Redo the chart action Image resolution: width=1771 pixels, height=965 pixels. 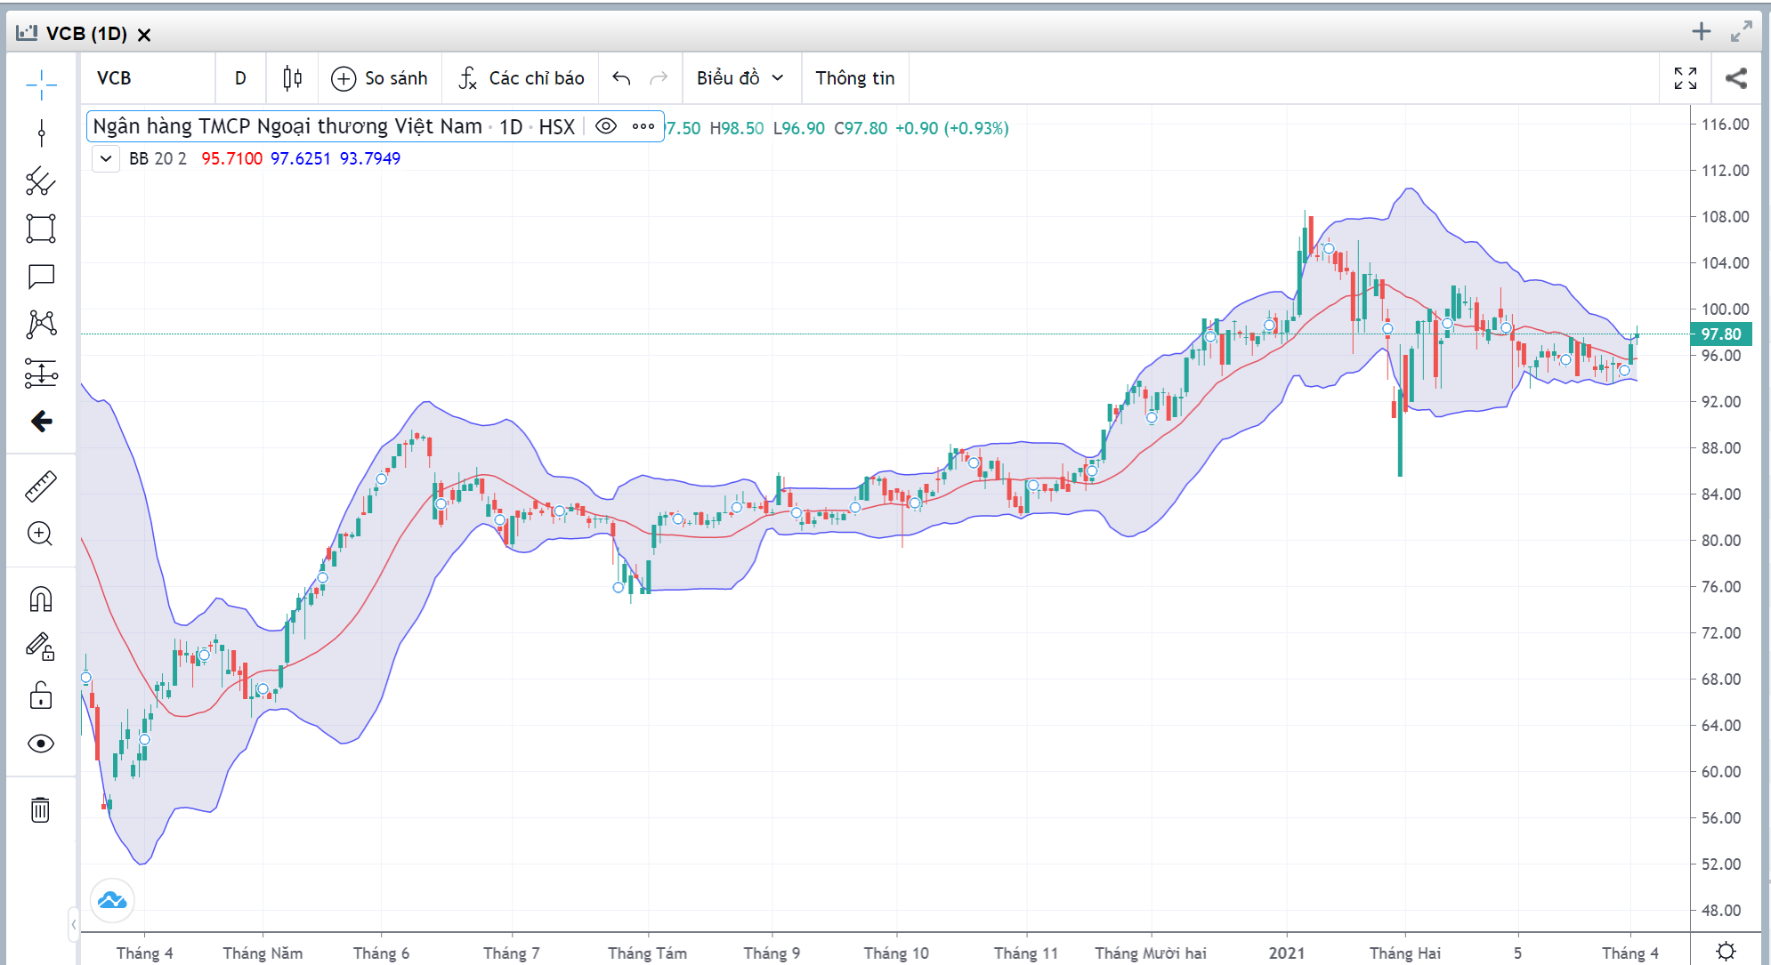659,78
